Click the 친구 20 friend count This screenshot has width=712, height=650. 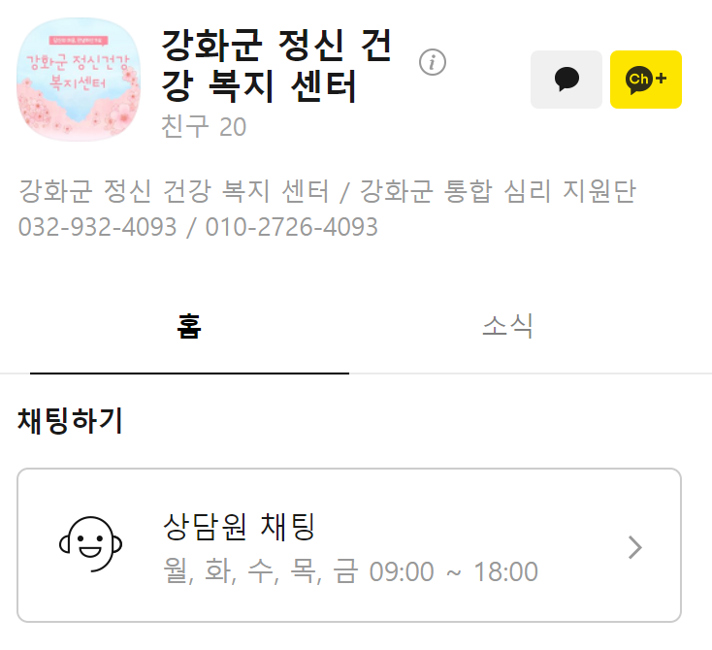(204, 126)
